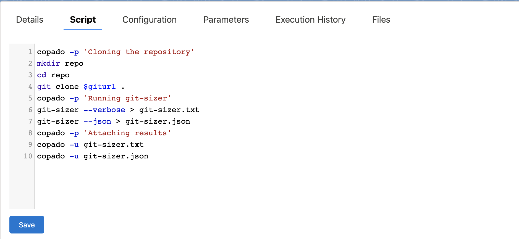The height and width of the screenshot is (239, 519).
Task: Click line number 8 in the gutter
Action: (30, 133)
